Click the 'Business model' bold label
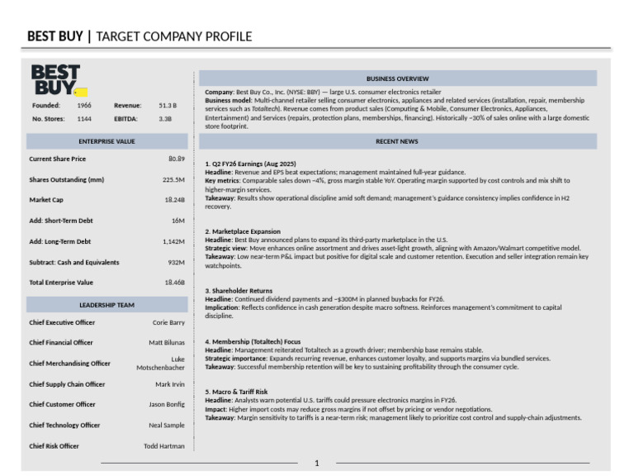This screenshot has height=476, width=634. pos(228,100)
